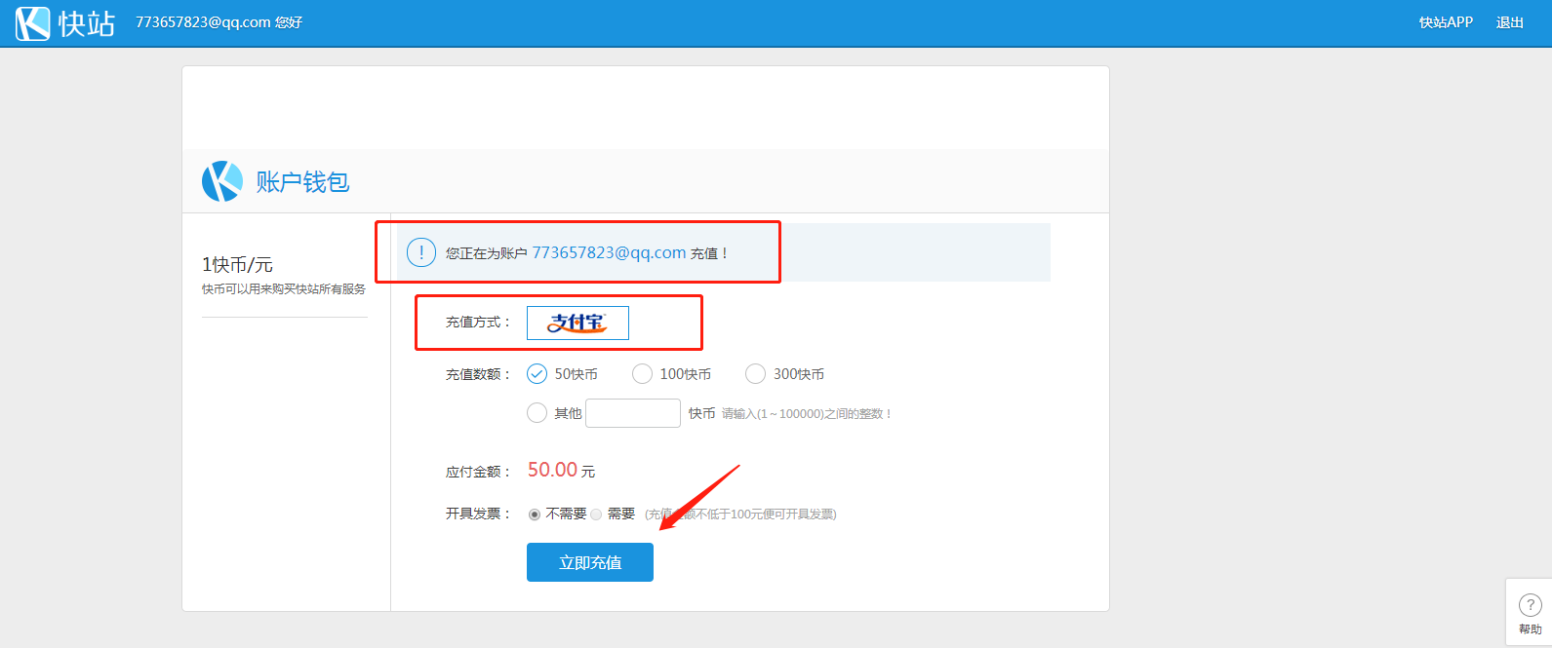The height and width of the screenshot is (648, 1552).
Task: Click the 账户钱包 page title
Action: point(302,182)
